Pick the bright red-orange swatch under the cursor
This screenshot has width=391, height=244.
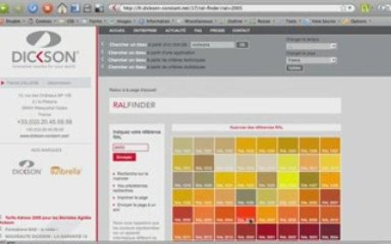(246, 215)
